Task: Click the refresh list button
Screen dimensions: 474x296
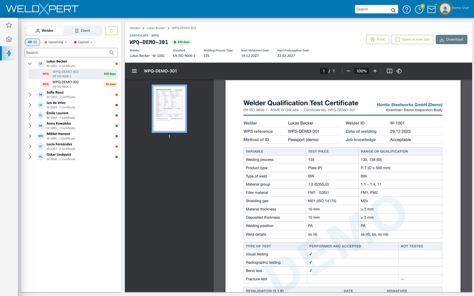Action: pos(112,31)
